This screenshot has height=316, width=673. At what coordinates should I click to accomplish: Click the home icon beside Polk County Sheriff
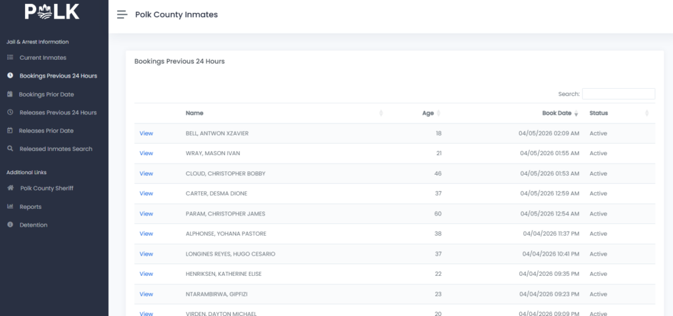[10, 188]
